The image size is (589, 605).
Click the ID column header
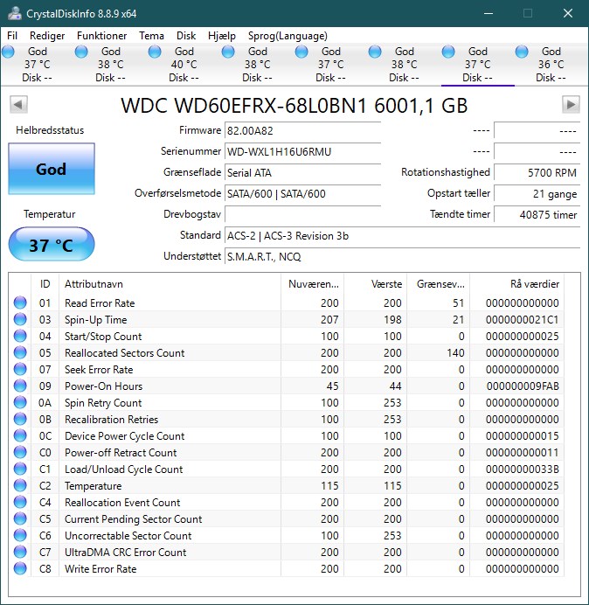(45, 284)
